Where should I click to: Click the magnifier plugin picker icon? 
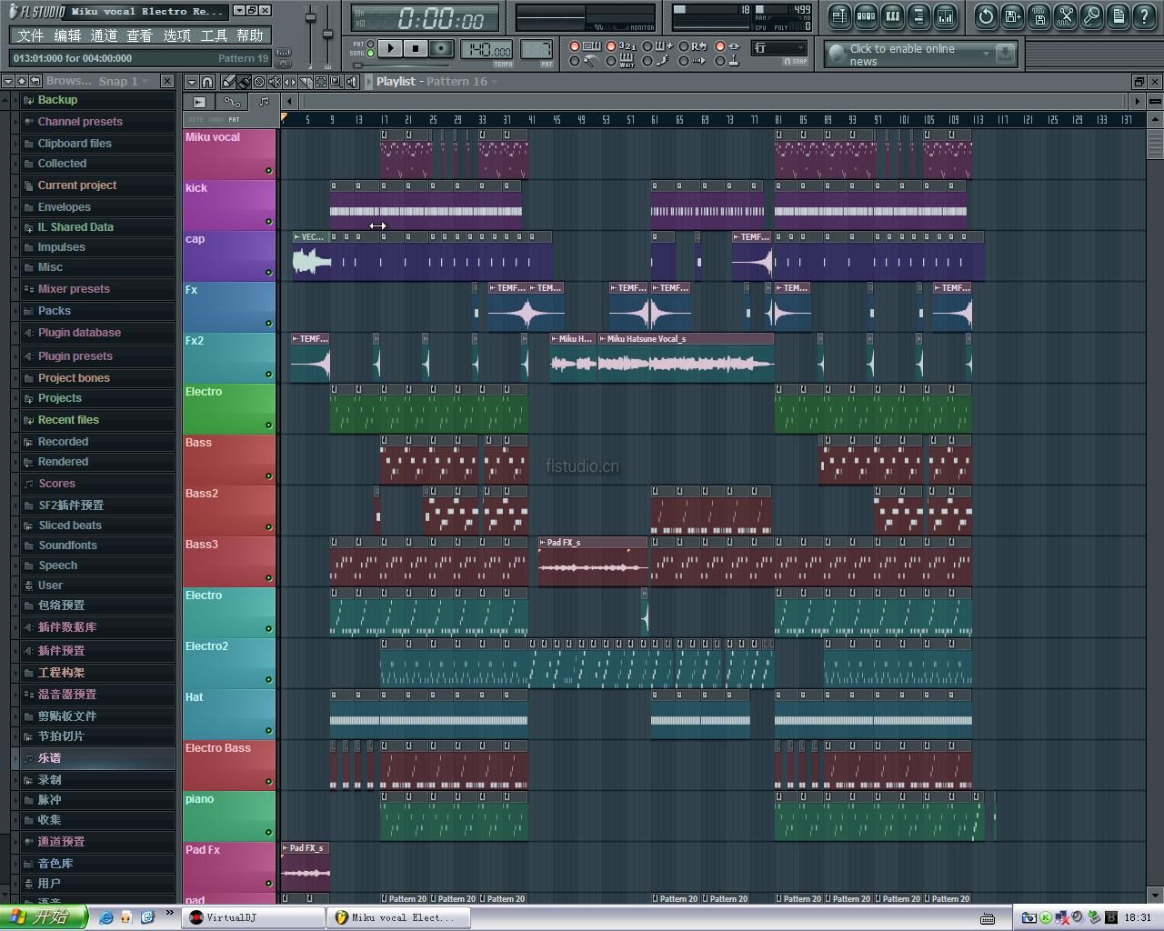pyautogui.click(x=1091, y=15)
